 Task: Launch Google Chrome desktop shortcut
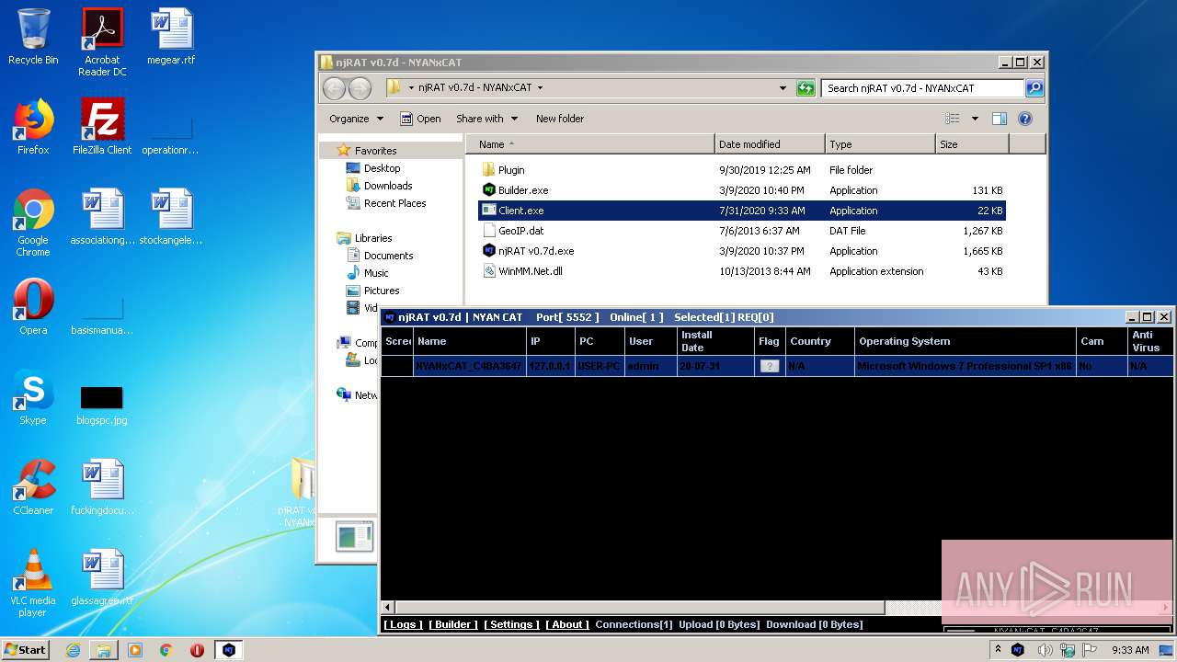click(x=33, y=223)
